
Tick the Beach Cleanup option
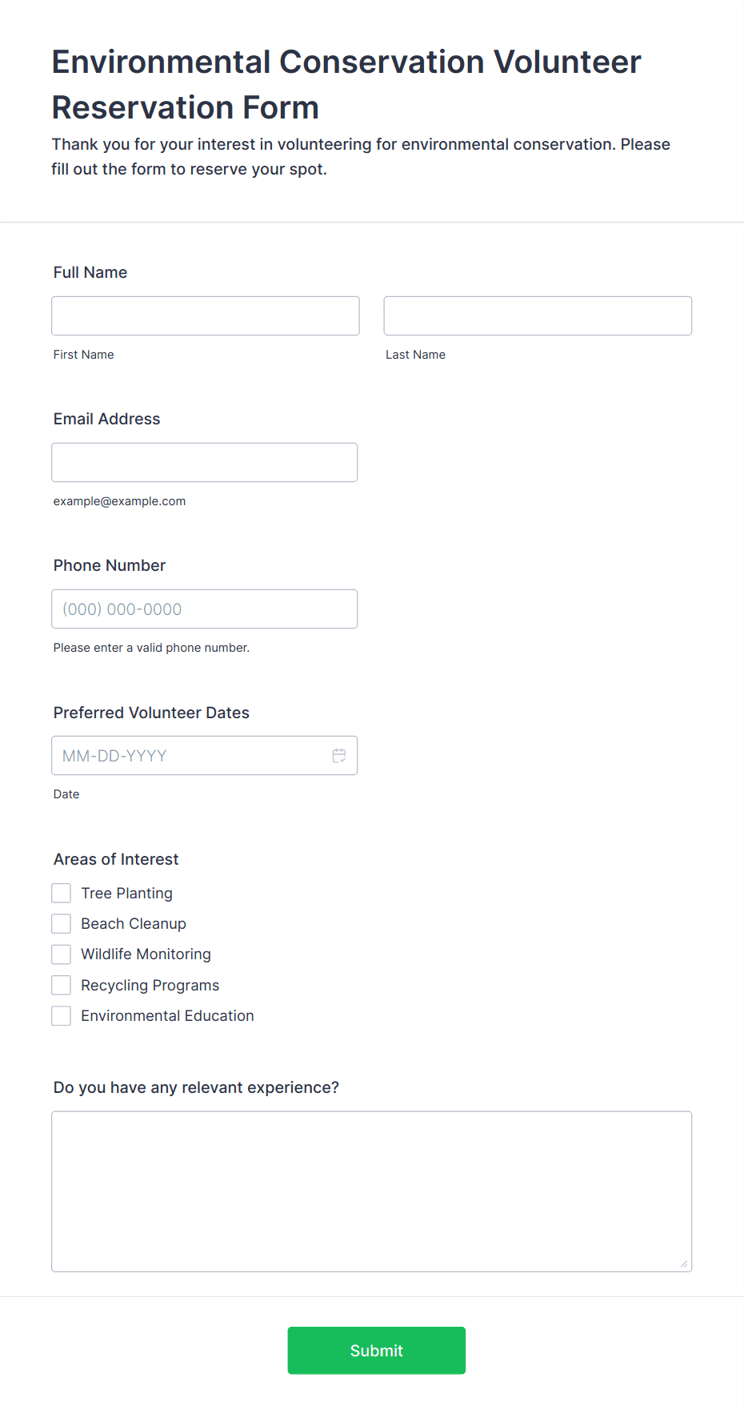[62, 923]
